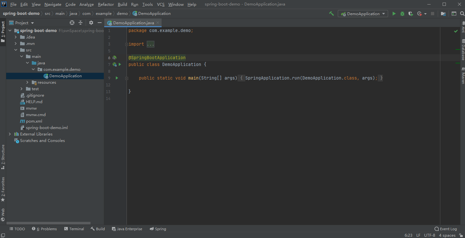Open the Build menu
The image size is (465, 238).
(x=122, y=4)
